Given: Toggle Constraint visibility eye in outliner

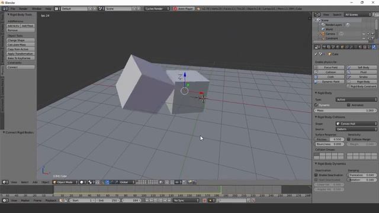Looking at the screenshot, I should [x=364, y=38].
